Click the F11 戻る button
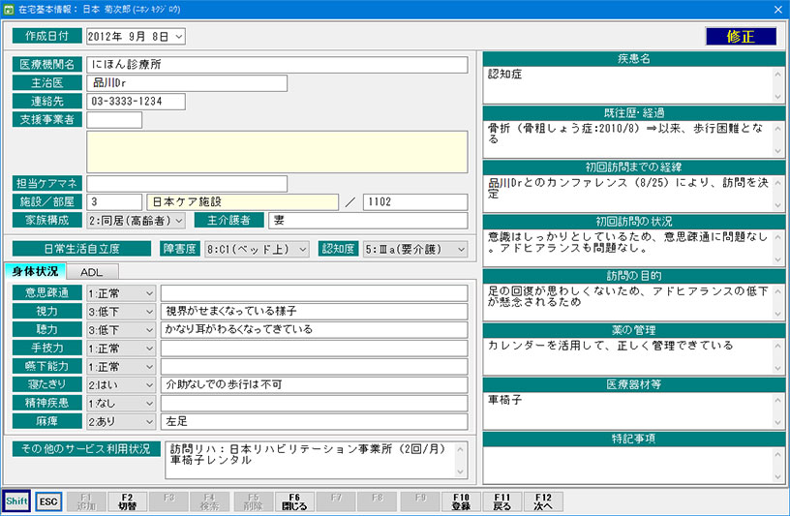The width and height of the screenshot is (790, 516). (x=501, y=501)
